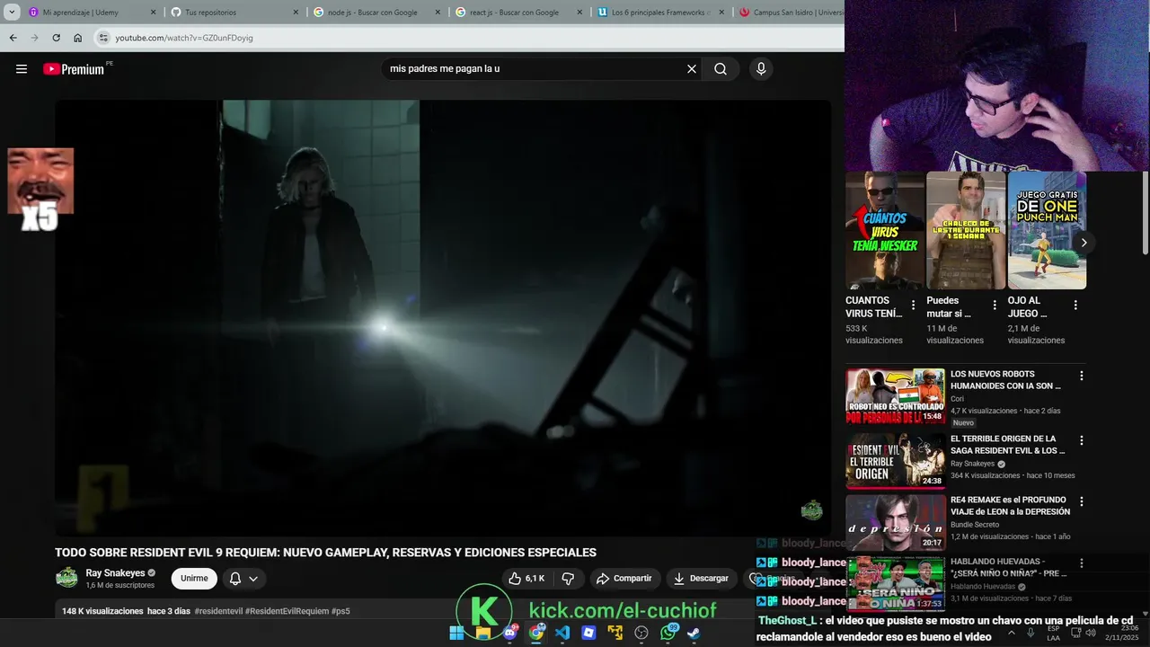Screen dimensions: 1150x647
Task: Click the search magnifier button
Action: 721,69
